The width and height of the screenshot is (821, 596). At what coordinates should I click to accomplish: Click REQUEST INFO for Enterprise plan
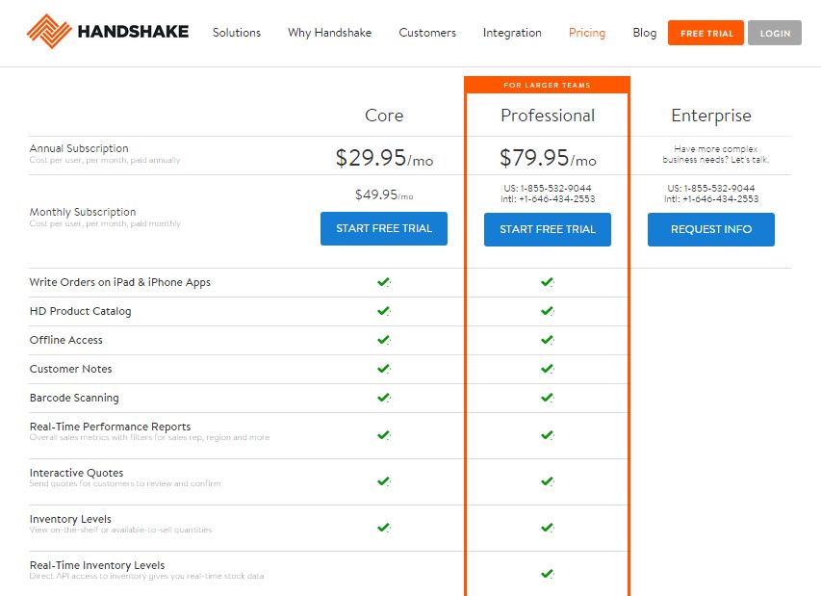(711, 229)
